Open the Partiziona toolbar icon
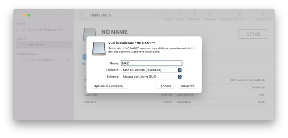The width and height of the screenshot is (288, 138). pos(194,14)
